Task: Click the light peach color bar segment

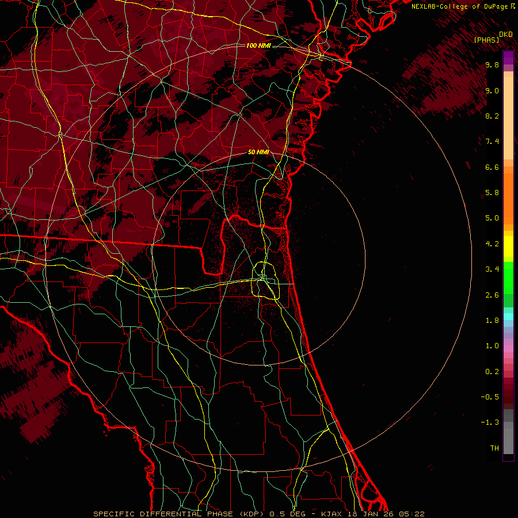Action: coord(508,118)
